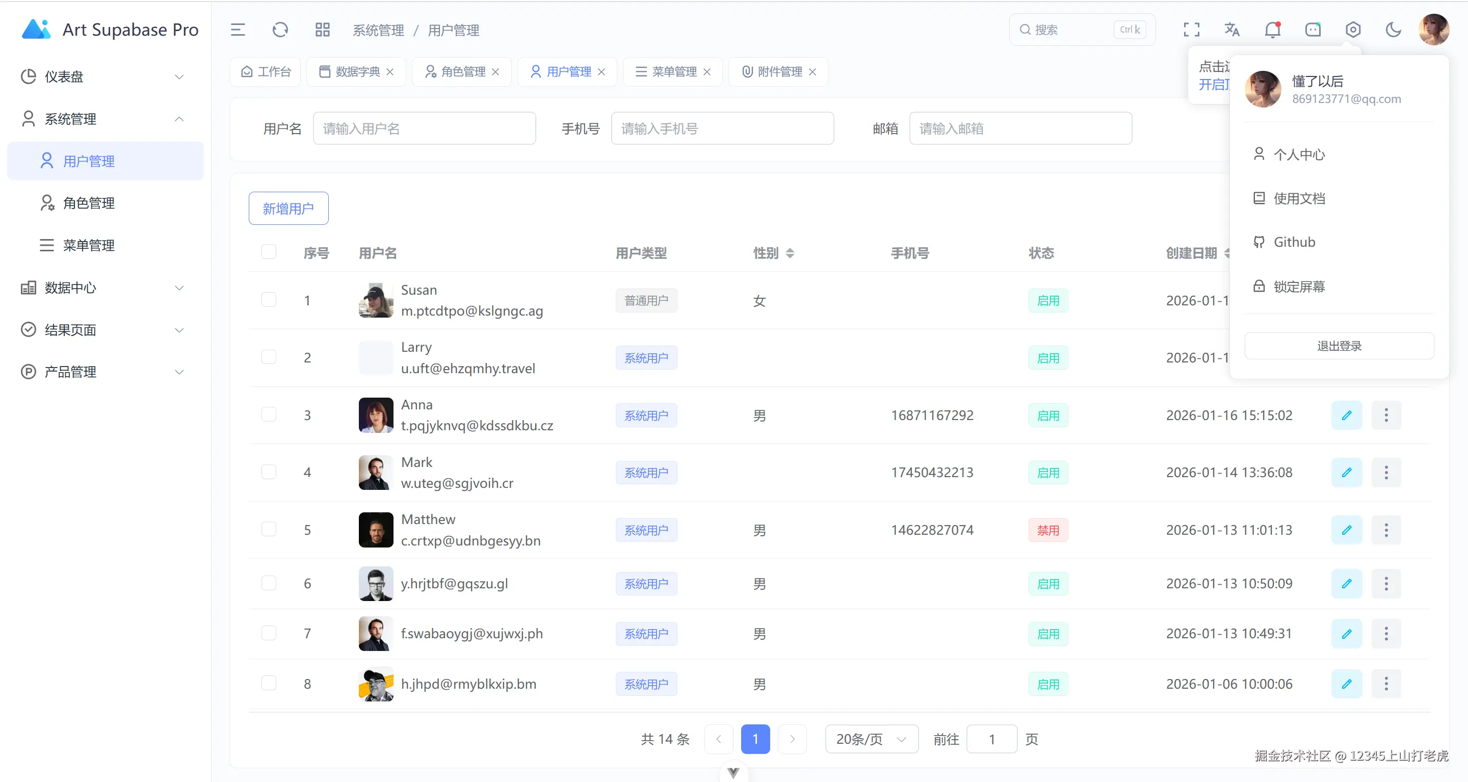Click the refresh page icon
1468x782 pixels.
tap(280, 30)
